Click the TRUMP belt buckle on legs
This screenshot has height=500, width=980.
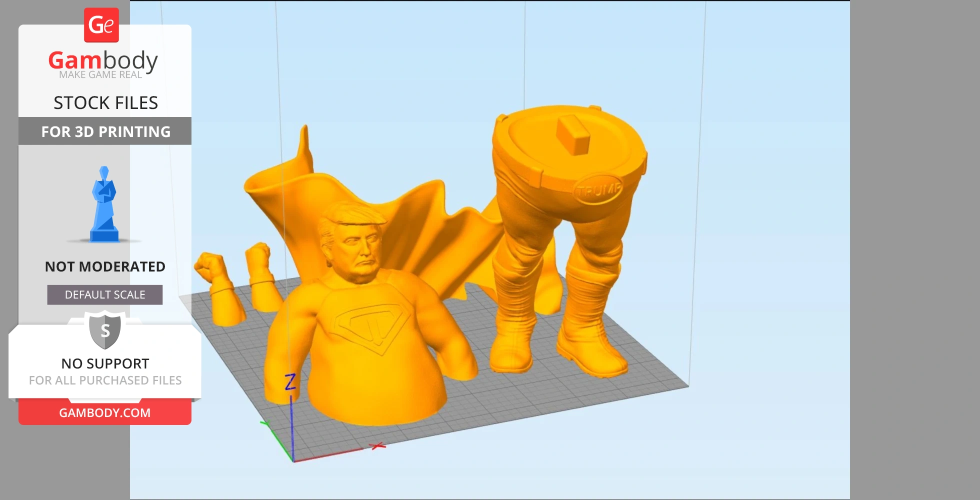pos(598,190)
